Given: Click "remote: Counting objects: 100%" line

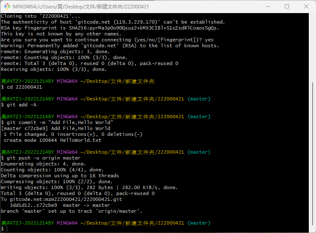Looking at the screenshot, I should pyautogui.click(x=64, y=57).
